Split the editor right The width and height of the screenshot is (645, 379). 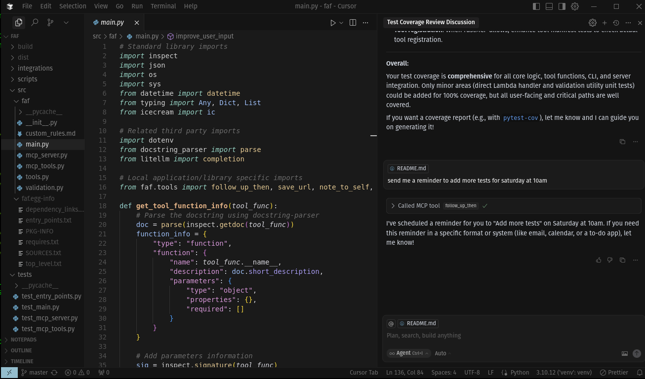point(353,22)
